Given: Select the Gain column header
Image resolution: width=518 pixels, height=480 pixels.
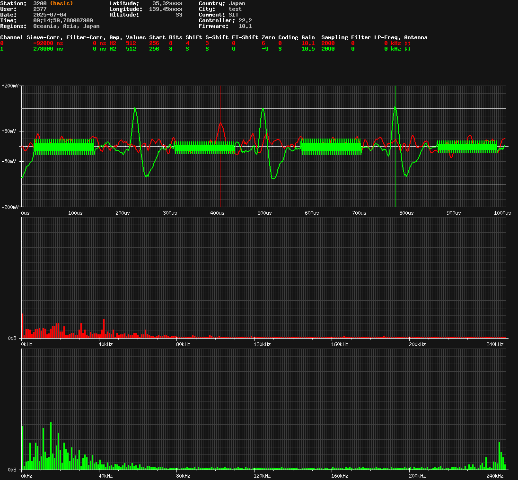Looking at the screenshot, I should click(x=308, y=37).
